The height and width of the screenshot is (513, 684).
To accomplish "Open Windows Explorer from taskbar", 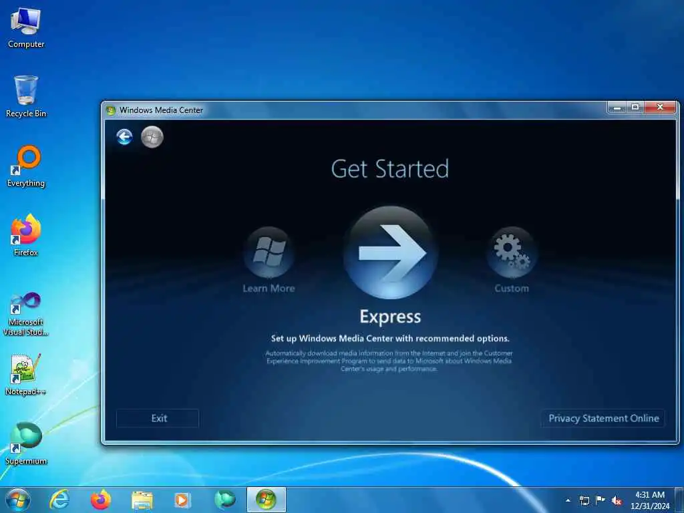I will [142, 500].
